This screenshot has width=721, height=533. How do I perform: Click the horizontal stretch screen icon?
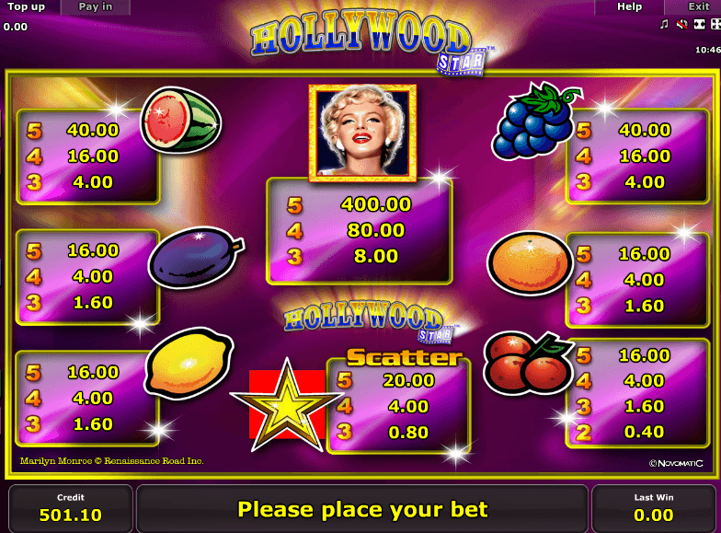tap(699, 24)
